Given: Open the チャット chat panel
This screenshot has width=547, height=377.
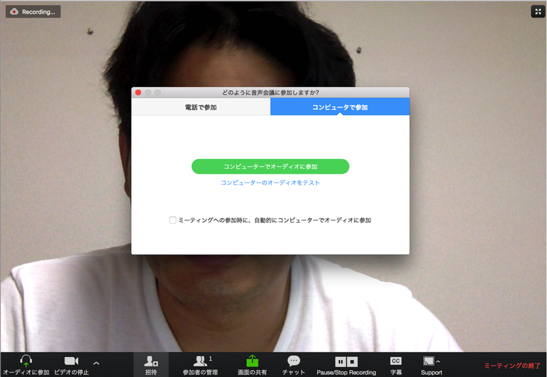Looking at the screenshot, I should click(x=293, y=365).
